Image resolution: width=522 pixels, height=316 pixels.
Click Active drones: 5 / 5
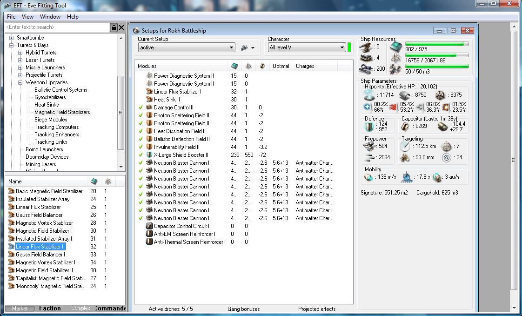pyautogui.click(x=171, y=309)
